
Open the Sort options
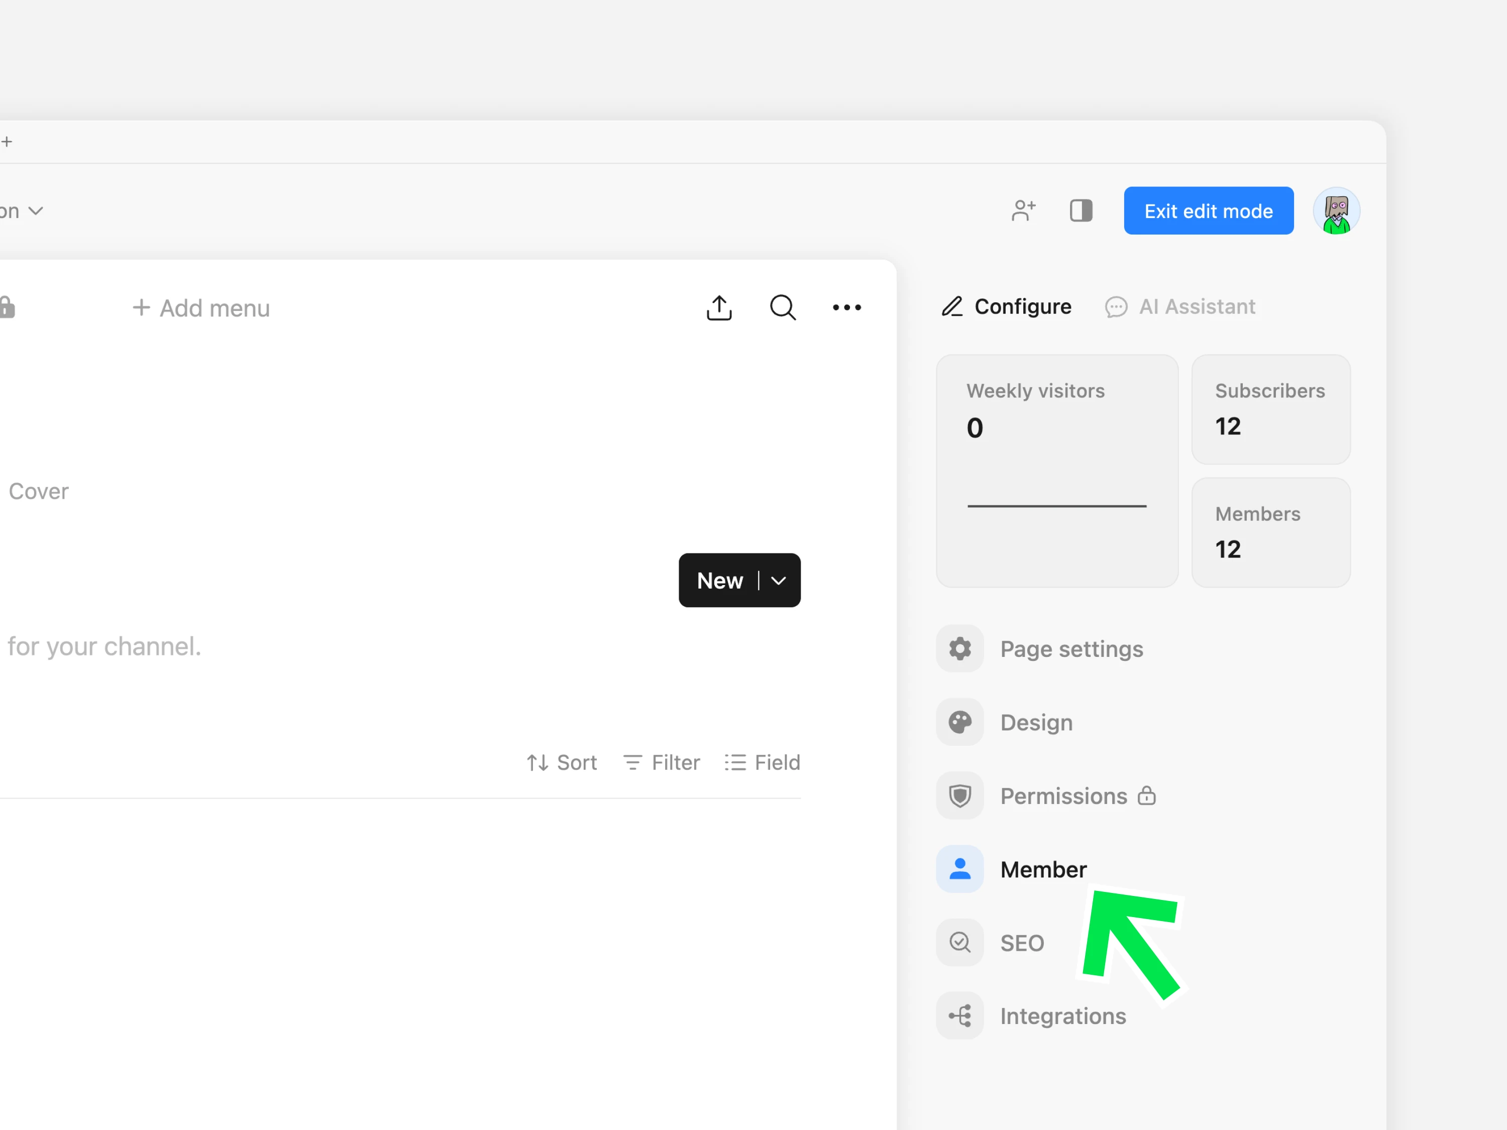(562, 762)
